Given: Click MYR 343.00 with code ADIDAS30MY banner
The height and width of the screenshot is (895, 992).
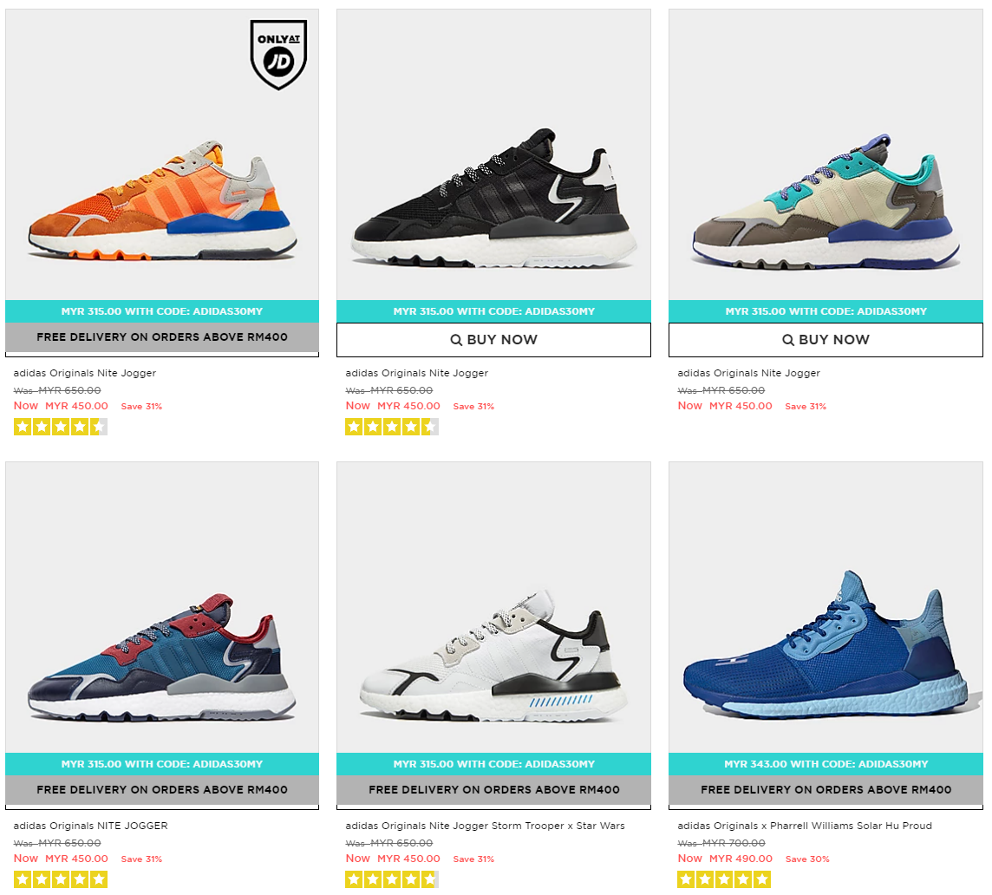Looking at the screenshot, I should pyautogui.click(x=826, y=764).
